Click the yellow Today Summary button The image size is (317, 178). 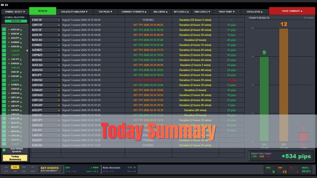coord(15,158)
